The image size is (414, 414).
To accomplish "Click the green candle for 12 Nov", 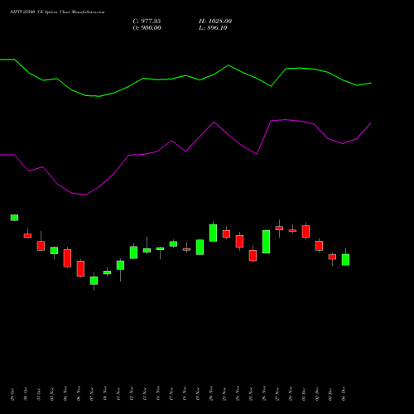I will coord(133,253).
